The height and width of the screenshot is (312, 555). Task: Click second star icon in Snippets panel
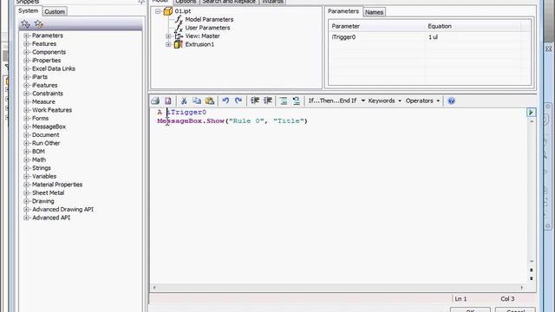[38, 24]
